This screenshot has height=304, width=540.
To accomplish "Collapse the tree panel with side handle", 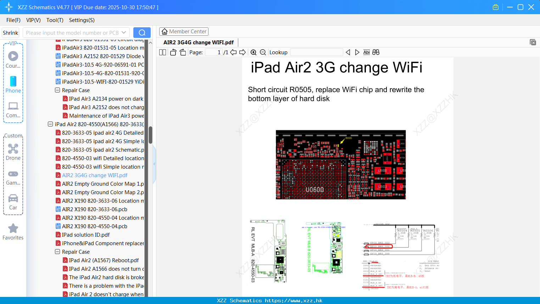I will tap(154, 164).
